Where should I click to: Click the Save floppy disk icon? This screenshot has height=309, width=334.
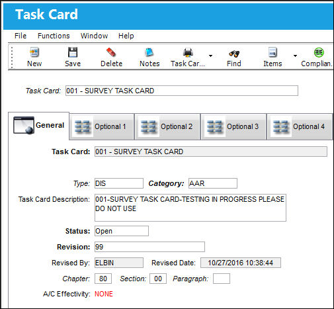coord(73,52)
